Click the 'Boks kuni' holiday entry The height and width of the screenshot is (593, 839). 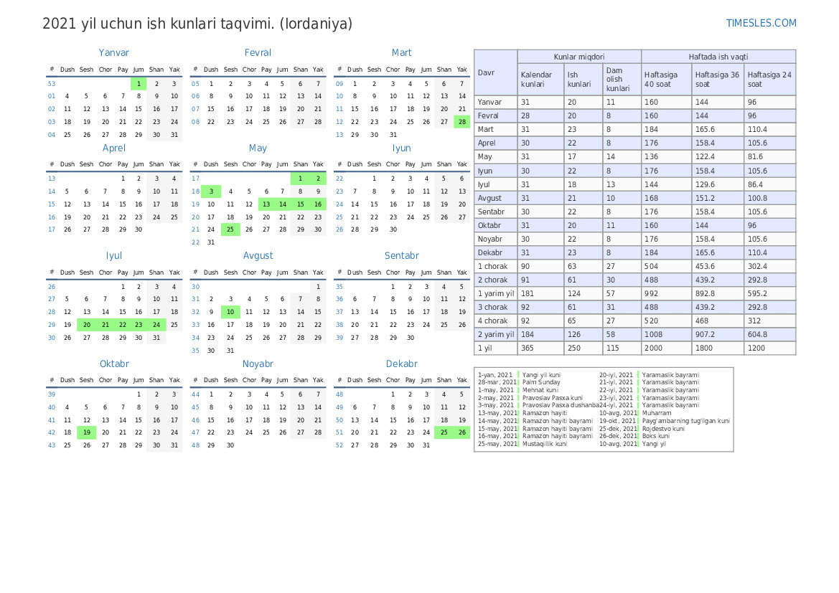tap(655, 436)
